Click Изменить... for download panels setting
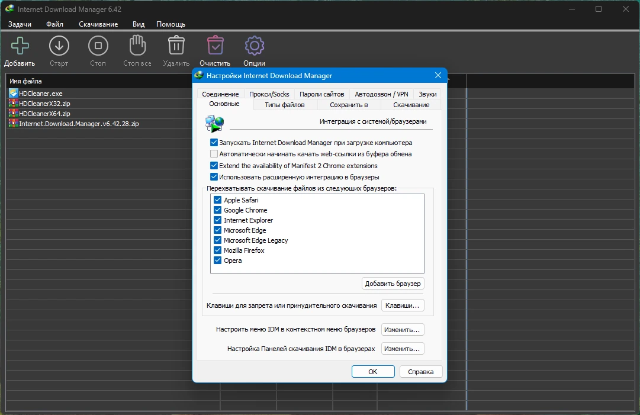Viewport: 640px width, 415px height. tap(403, 349)
